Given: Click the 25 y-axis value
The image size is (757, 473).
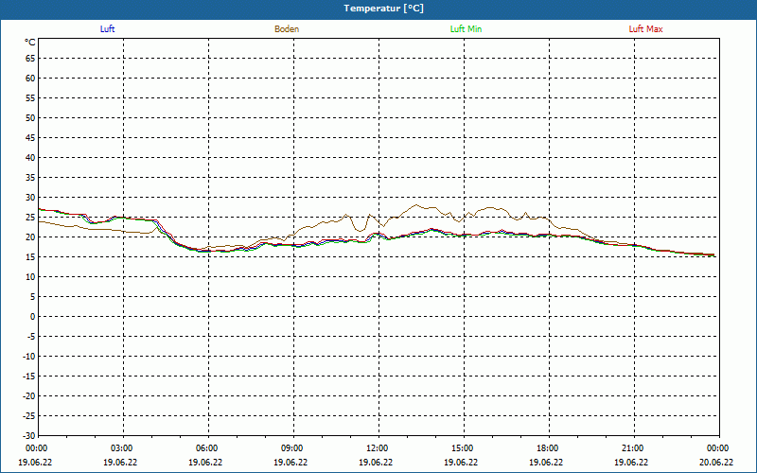Looking at the screenshot, I should click(x=30, y=218).
